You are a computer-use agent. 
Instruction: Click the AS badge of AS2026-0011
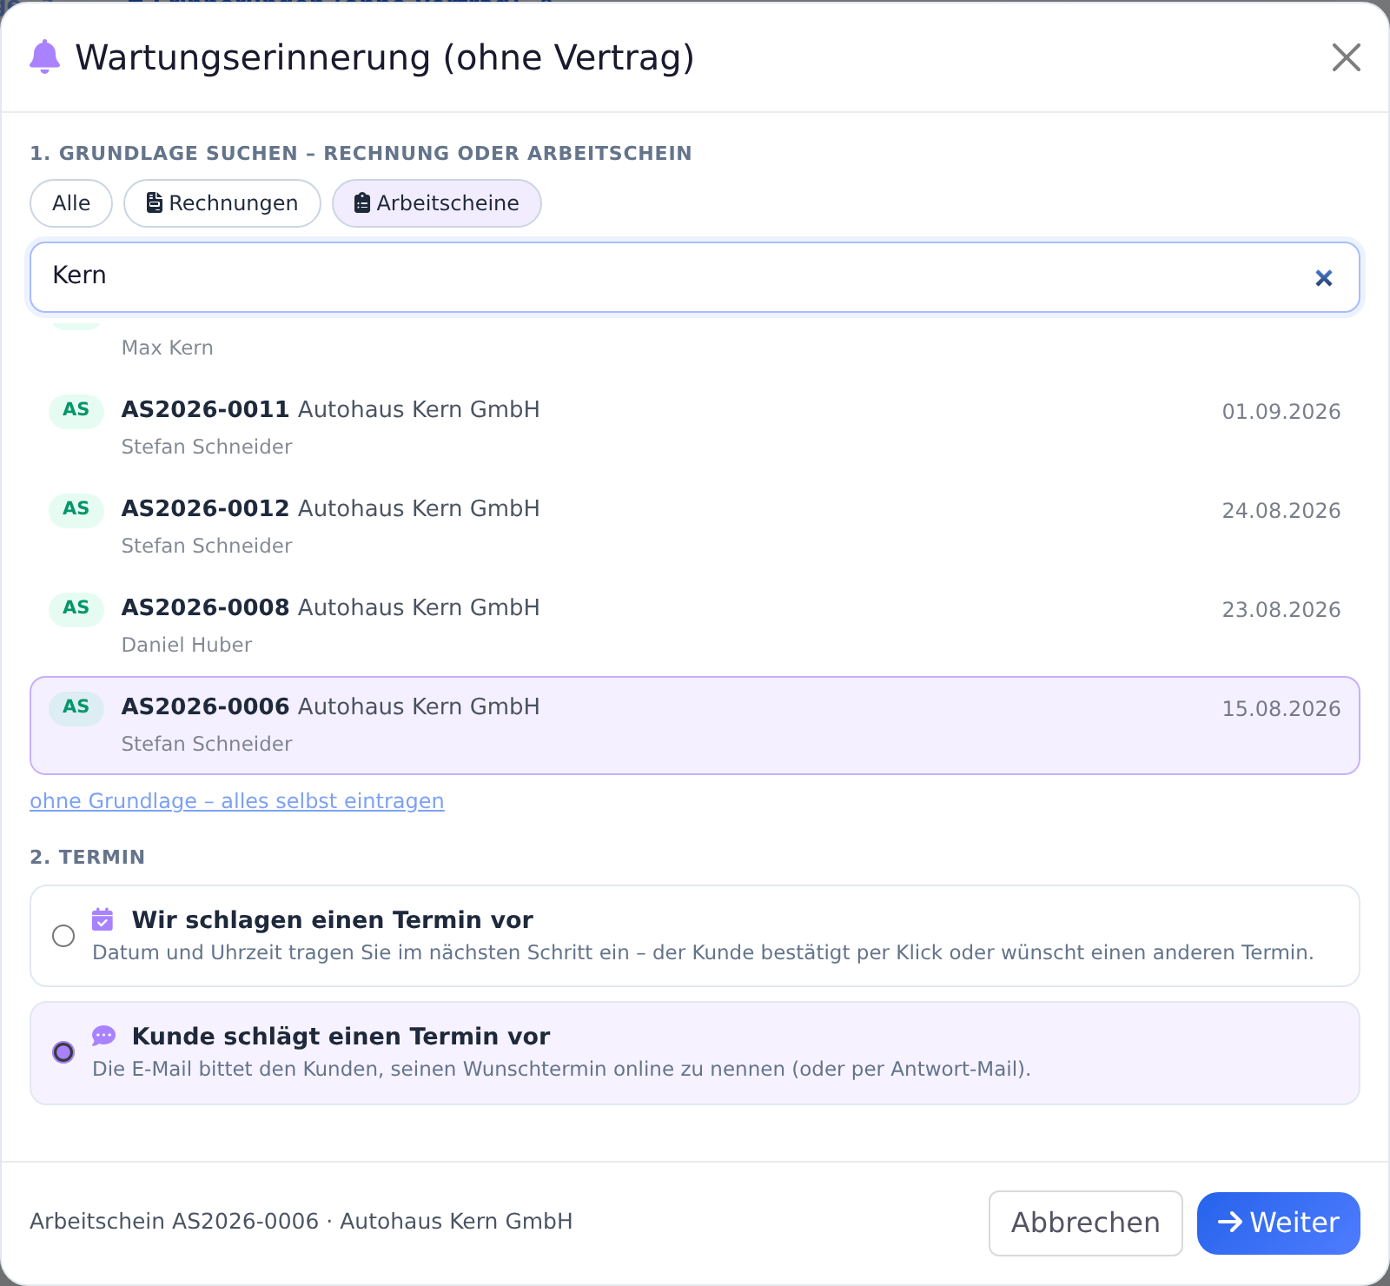(76, 410)
